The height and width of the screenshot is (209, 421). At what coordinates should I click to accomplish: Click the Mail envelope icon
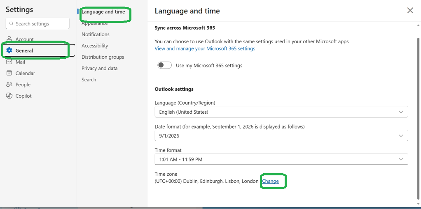click(x=9, y=62)
